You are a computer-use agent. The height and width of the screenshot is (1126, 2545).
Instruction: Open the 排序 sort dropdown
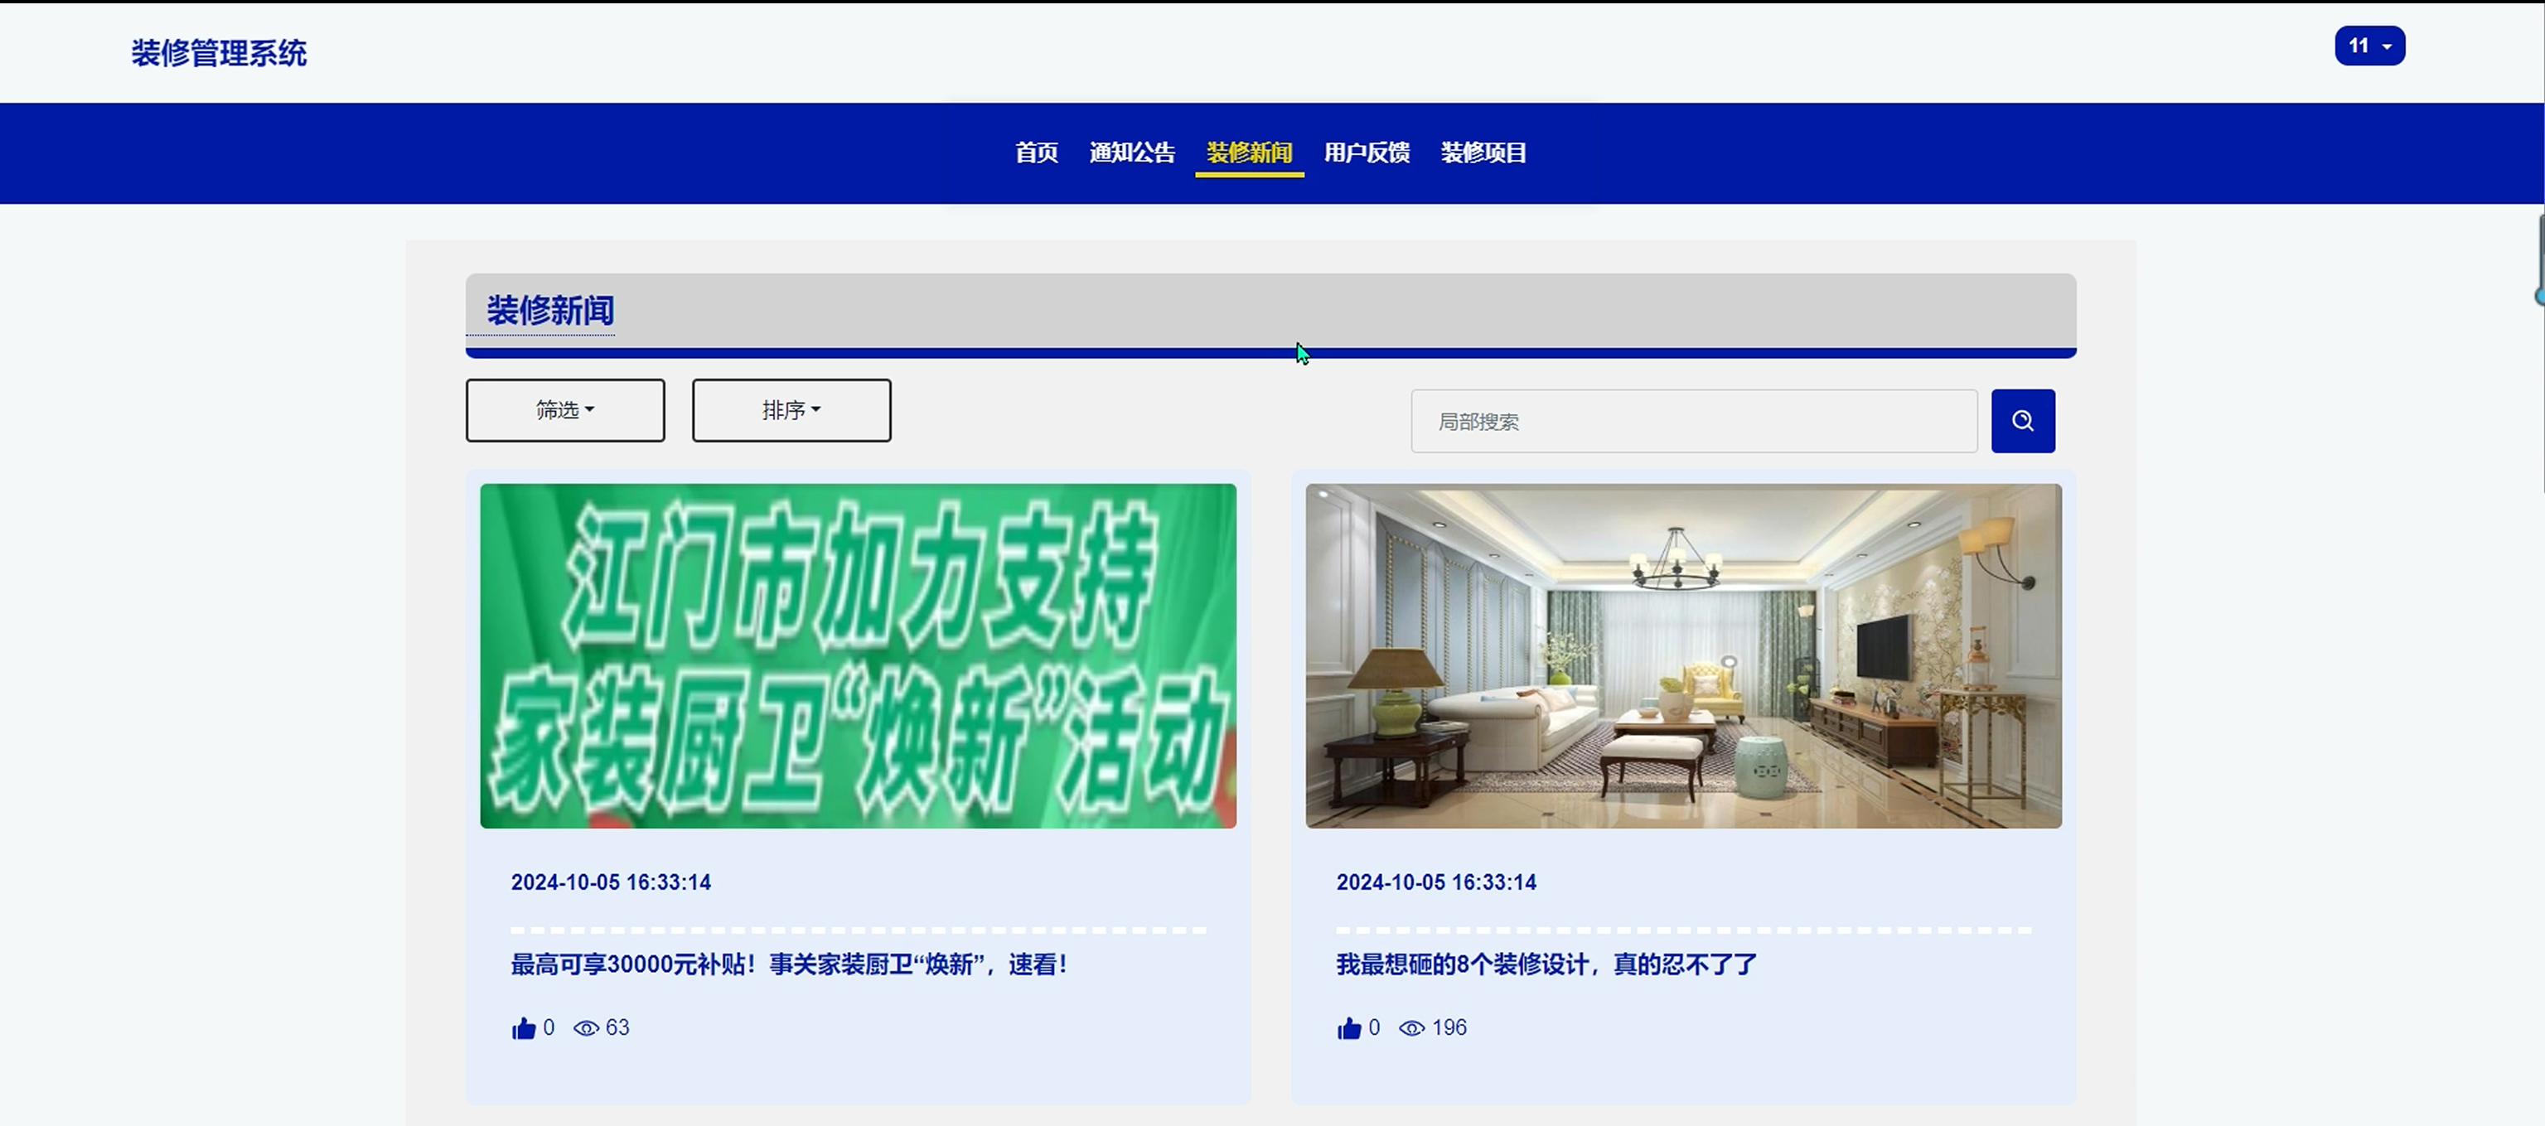[x=791, y=410]
